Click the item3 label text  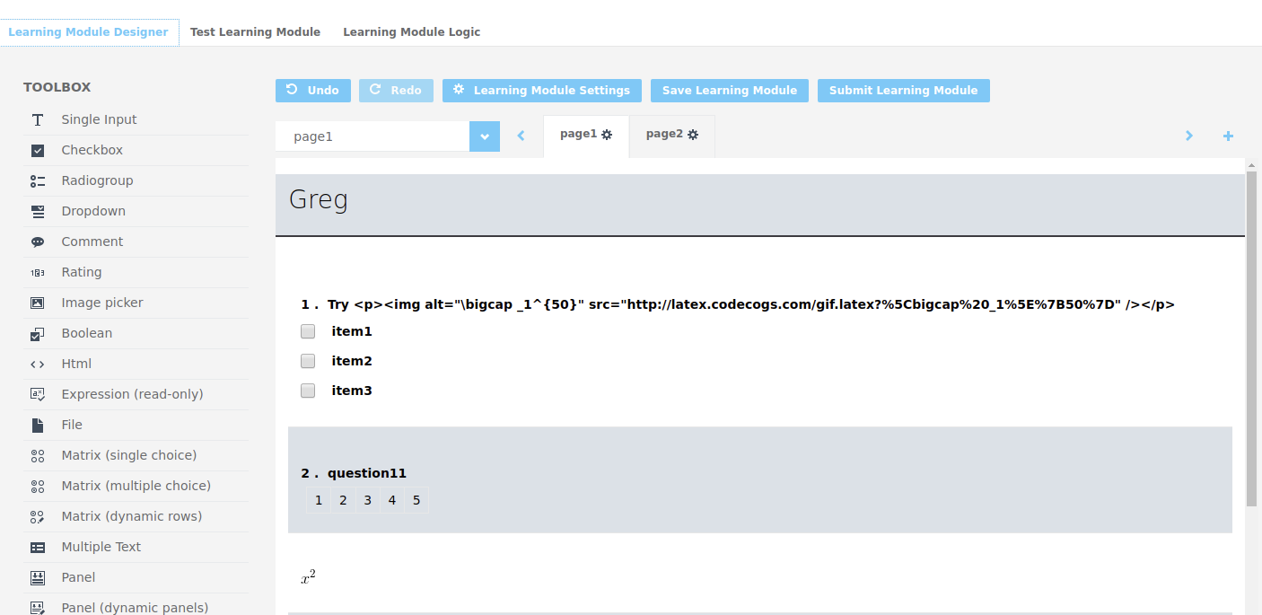(352, 391)
